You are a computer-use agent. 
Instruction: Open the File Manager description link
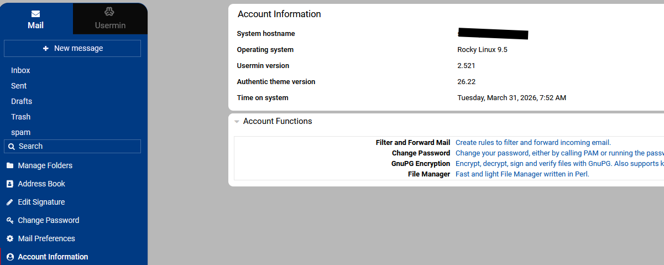pyautogui.click(x=522, y=174)
